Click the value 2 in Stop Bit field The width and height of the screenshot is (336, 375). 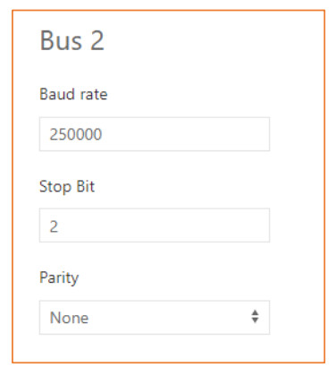tap(54, 226)
